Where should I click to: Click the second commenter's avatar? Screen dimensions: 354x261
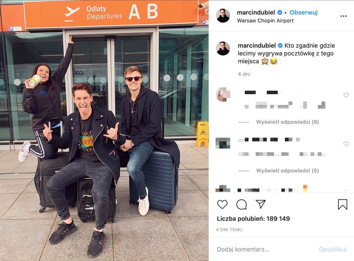pos(223,143)
